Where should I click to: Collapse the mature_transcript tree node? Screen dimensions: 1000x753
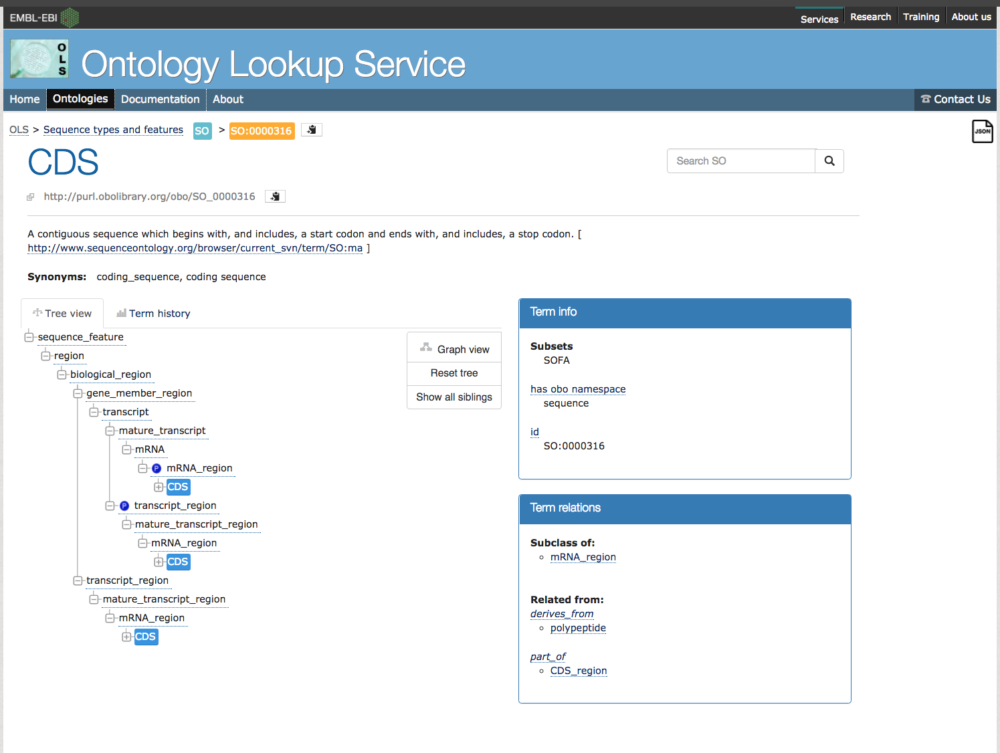click(110, 431)
